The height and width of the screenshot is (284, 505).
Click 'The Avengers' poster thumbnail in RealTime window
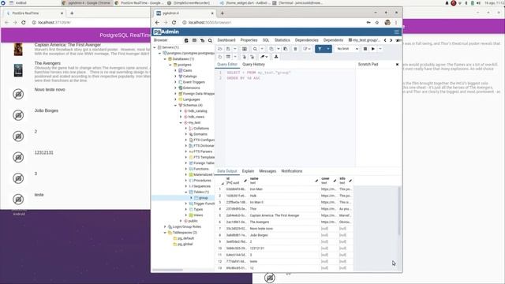click(18, 70)
